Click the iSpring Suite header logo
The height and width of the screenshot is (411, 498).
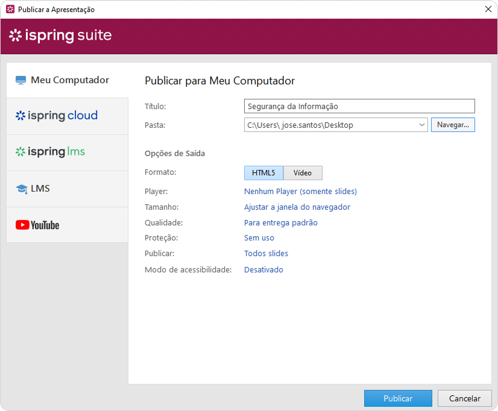[x=60, y=36]
